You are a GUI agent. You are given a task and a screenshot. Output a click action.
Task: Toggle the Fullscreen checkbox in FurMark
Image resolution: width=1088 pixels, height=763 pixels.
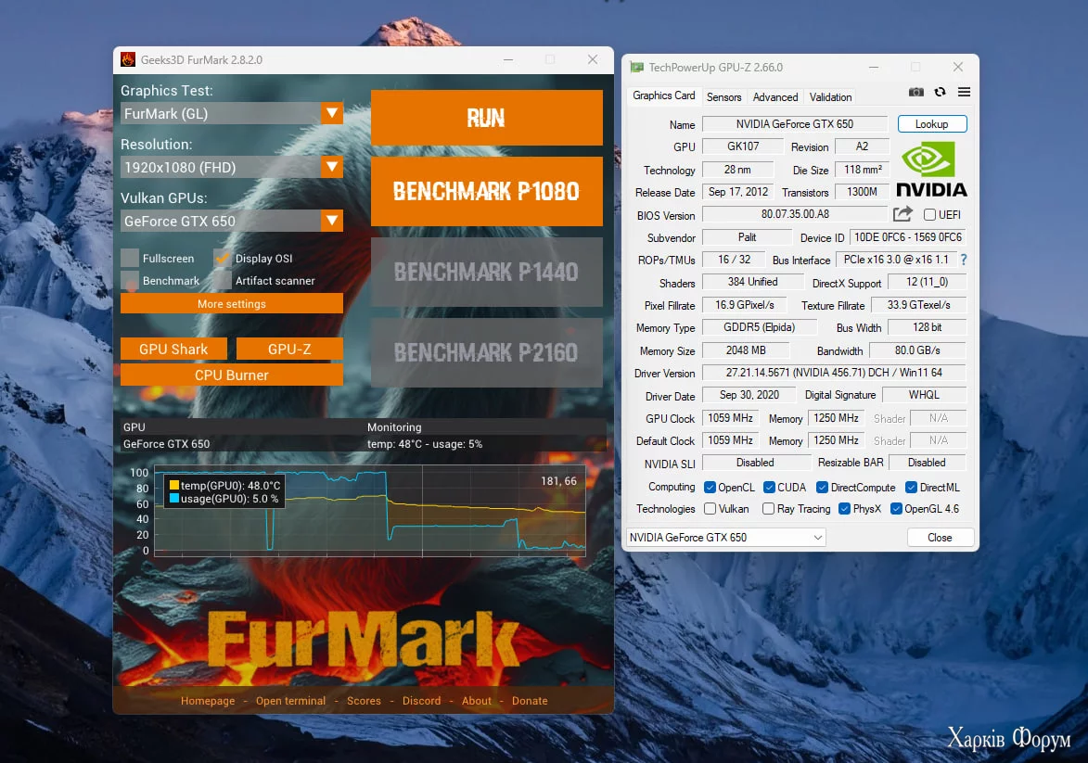pyautogui.click(x=130, y=258)
